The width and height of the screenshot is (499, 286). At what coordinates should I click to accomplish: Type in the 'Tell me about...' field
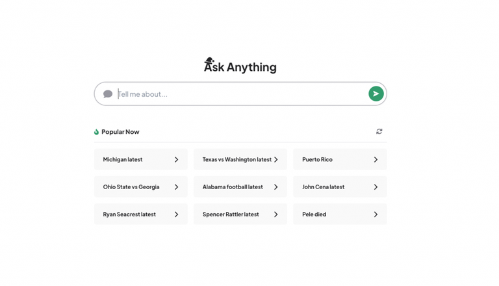click(240, 94)
